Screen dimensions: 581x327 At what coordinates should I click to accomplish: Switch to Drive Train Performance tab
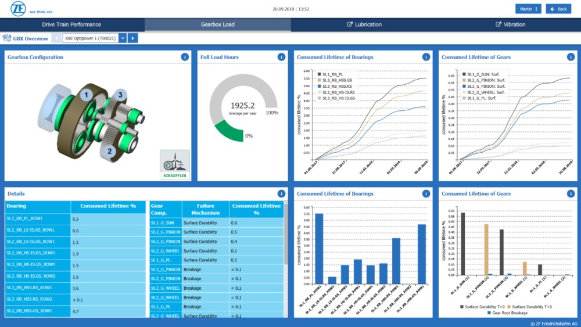pos(71,24)
